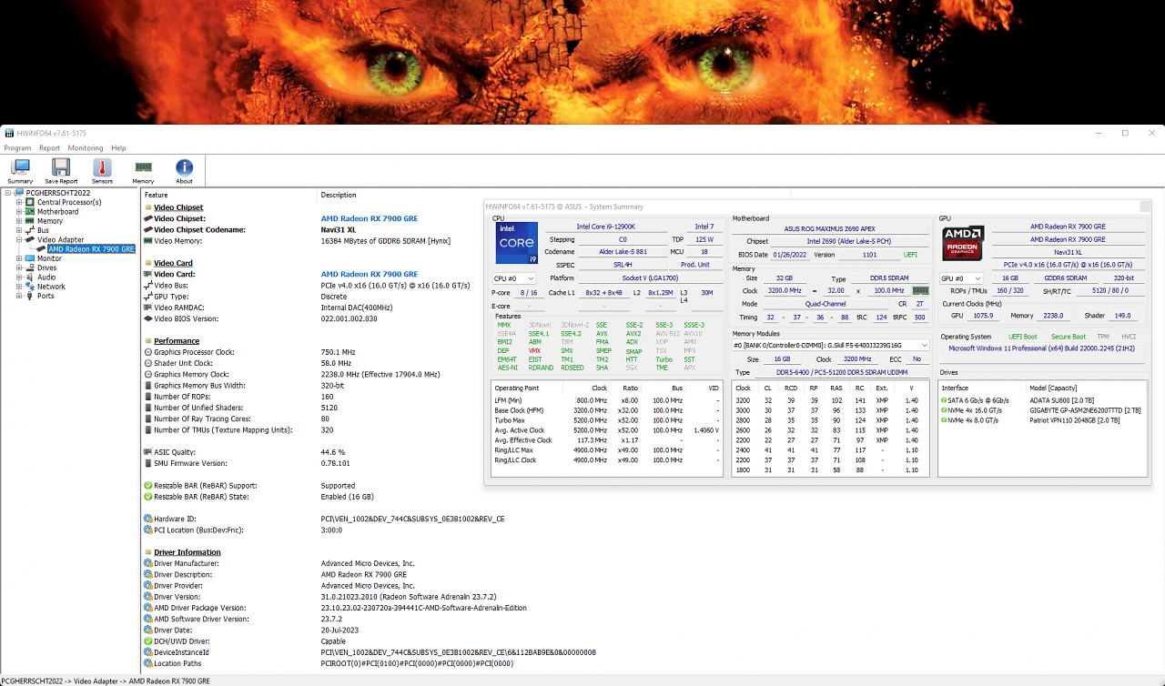Click the ASIC Quality row icon
The height and width of the screenshot is (686, 1165).
148,452
